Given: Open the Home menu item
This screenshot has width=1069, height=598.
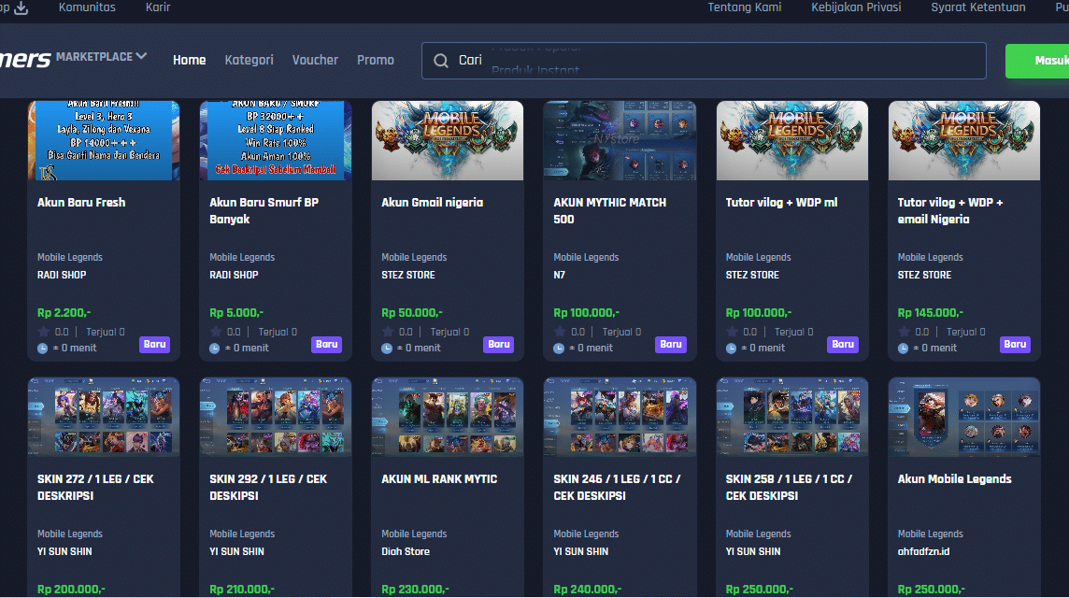Looking at the screenshot, I should tap(190, 60).
